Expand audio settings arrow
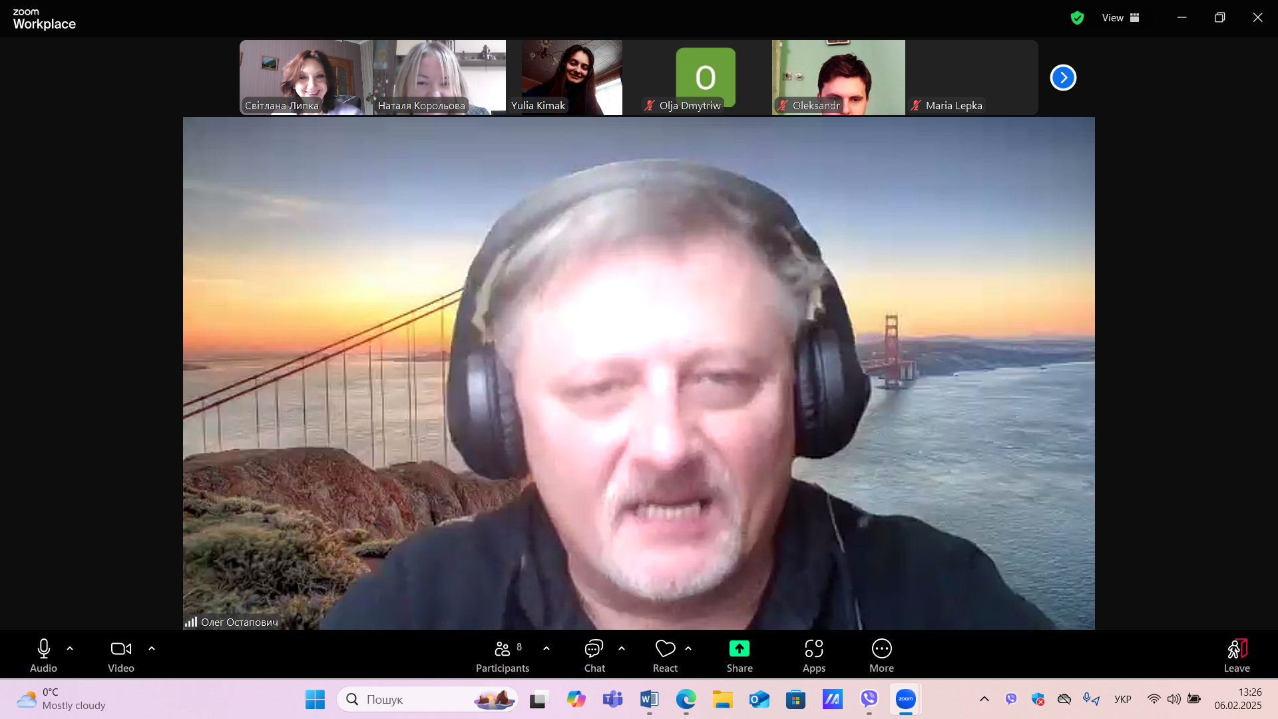 70,648
